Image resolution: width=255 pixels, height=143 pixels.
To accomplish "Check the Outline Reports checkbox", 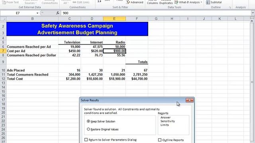I will coord(160,140).
